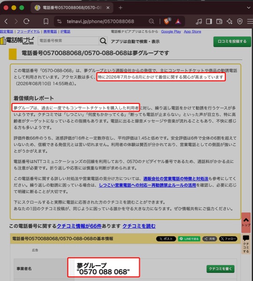
Task: Click the browser forward arrow
Action: point(16,22)
